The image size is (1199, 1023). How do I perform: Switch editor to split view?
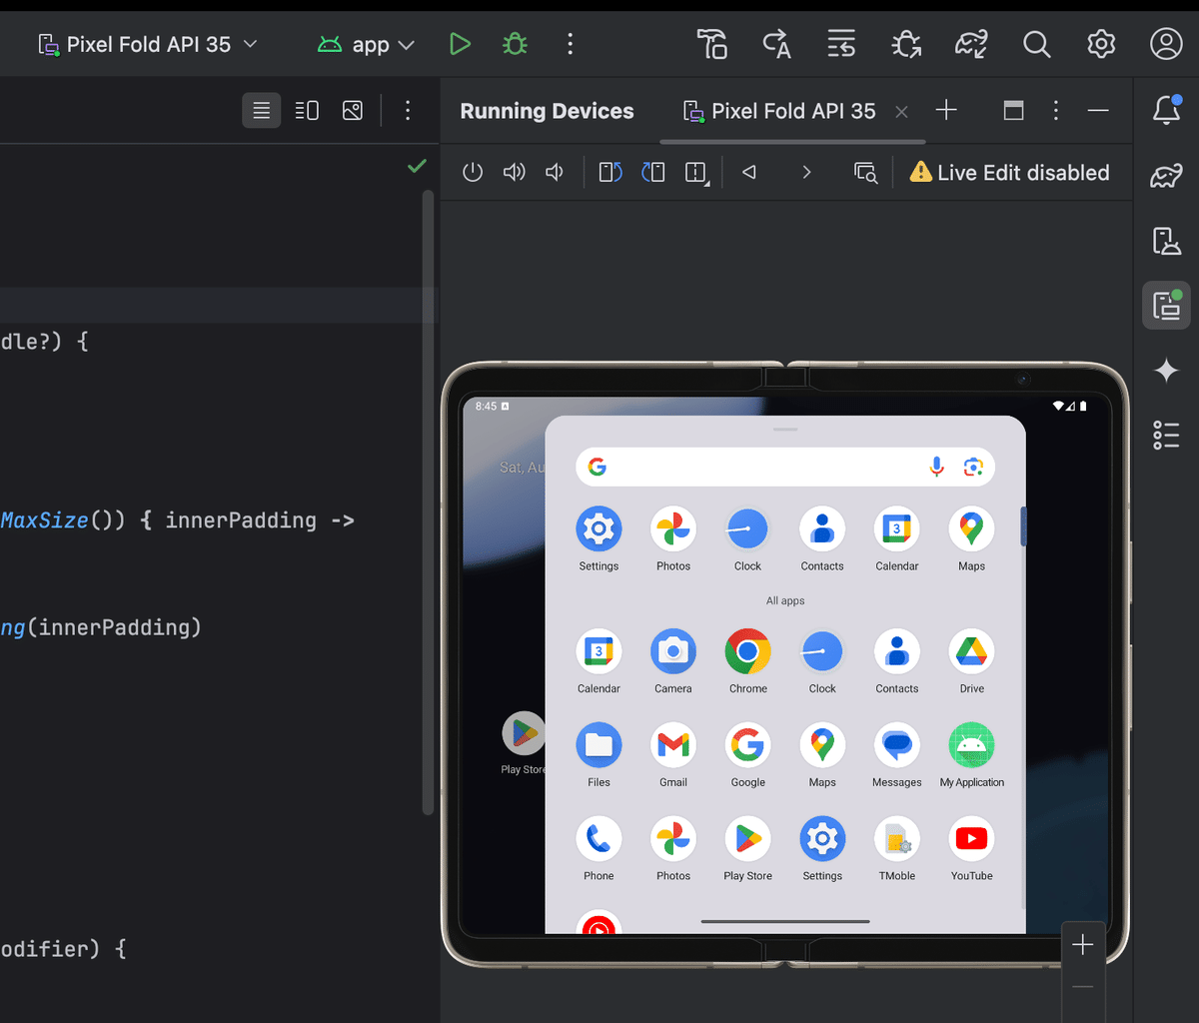click(x=307, y=110)
